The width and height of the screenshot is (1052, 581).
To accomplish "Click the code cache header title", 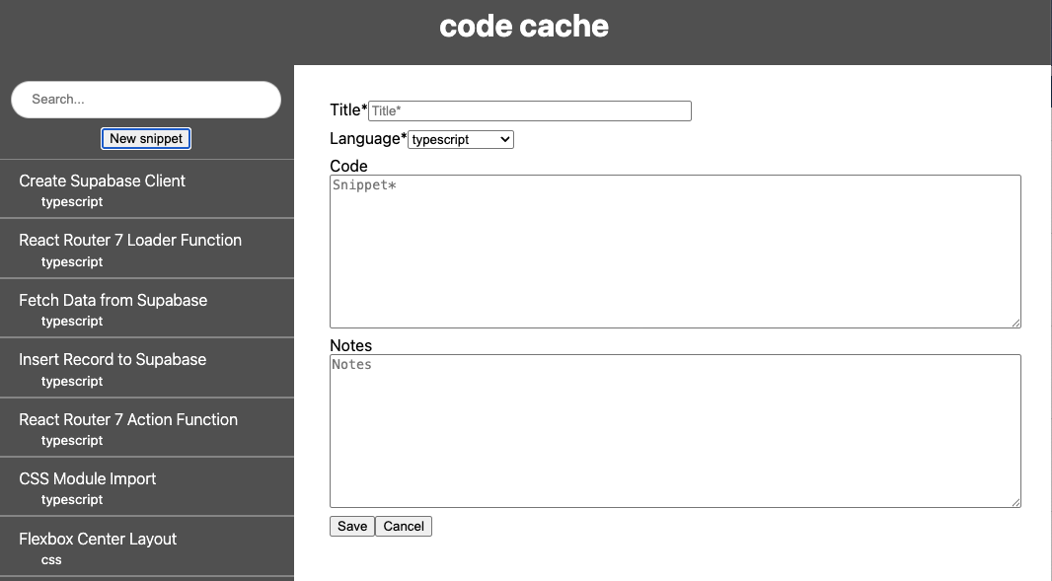I will tap(524, 27).
